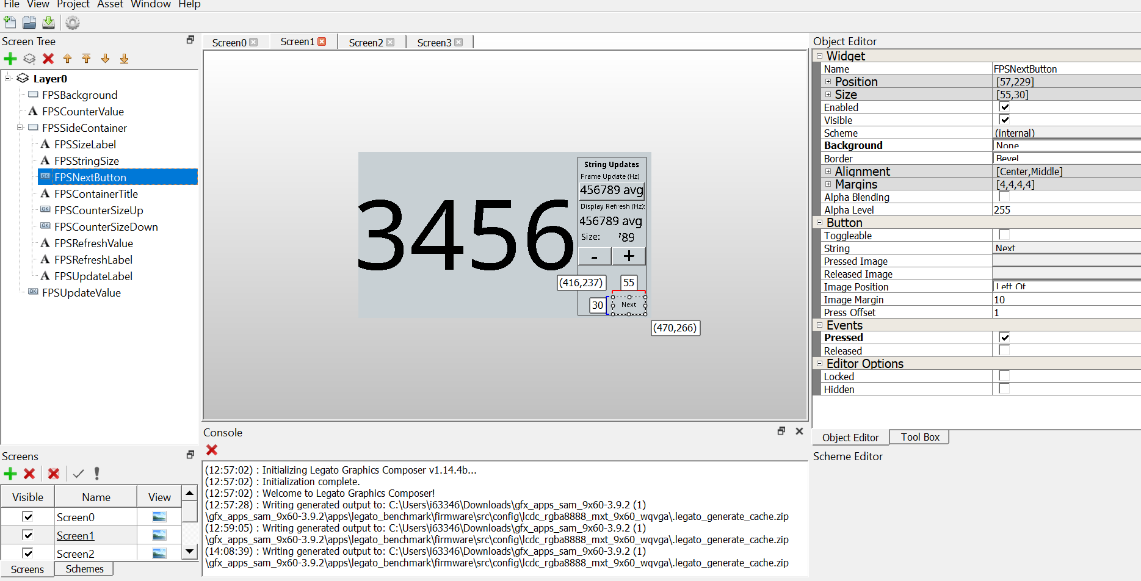Screen dimensions: 1141x581
Task: Click the save project toolbar icon
Action: click(x=49, y=23)
